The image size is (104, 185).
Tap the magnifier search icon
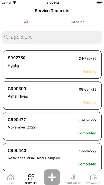tap(6, 37)
